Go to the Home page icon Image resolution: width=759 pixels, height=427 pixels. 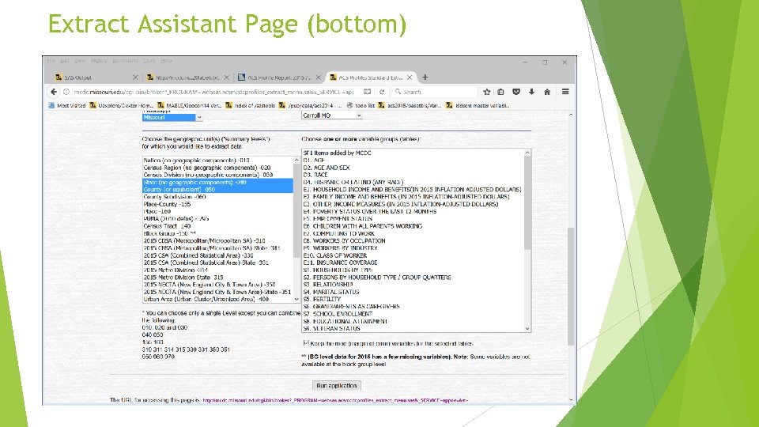pos(547,92)
